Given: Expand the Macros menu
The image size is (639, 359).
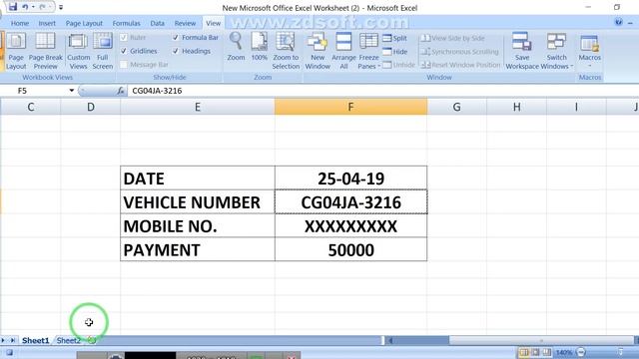Looking at the screenshot, I should click(590, 62).
